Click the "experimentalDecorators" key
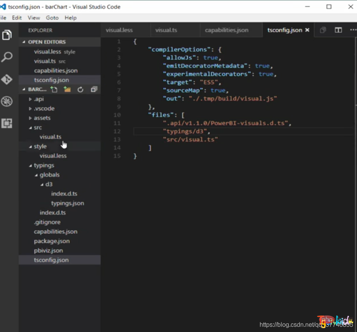This screenshot has width=357, height=332. [207, 74]
